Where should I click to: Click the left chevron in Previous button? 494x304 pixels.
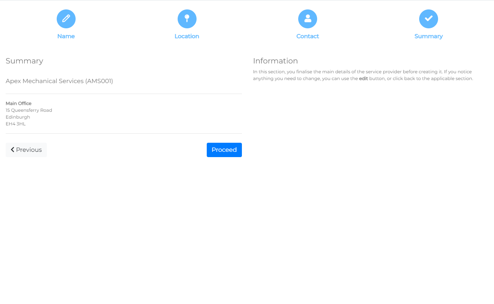coord(12,150)
